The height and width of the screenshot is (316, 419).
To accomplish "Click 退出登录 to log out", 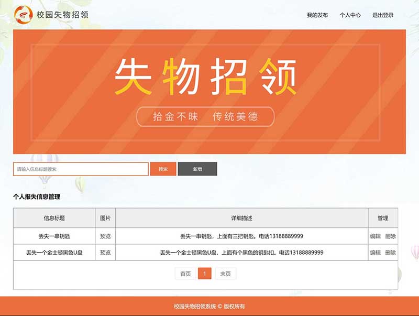I will click(x=383, y=15).
